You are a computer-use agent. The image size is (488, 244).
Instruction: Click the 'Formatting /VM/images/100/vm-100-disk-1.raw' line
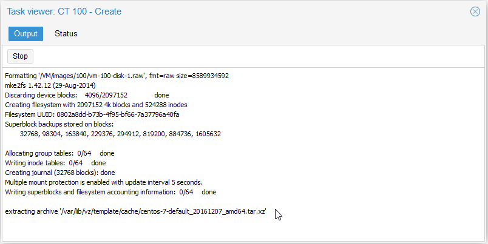pos(117,76)
